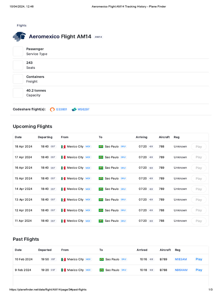The height and width of the screenshot is (296, 222).
Task: Select the Containers Freight icon box
Action: pyautogui.click(x=18, y=79)
